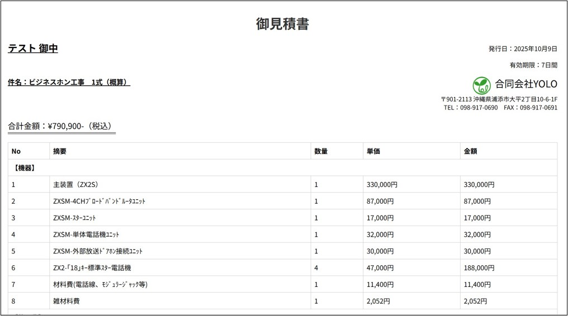
Task: Click the green YOLO company logo
Action: coord(481,85)
